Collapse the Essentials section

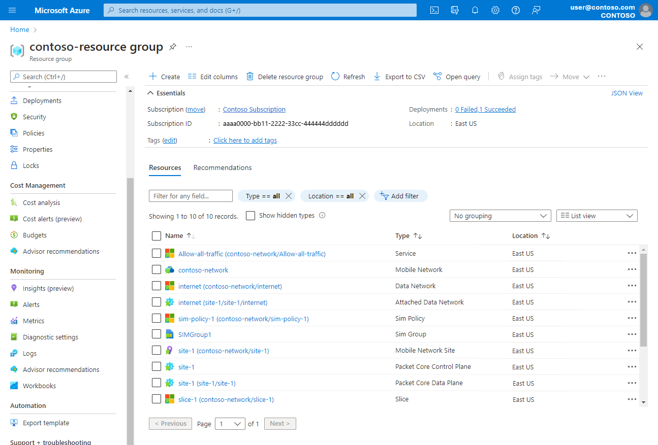[x=150, y=93]
